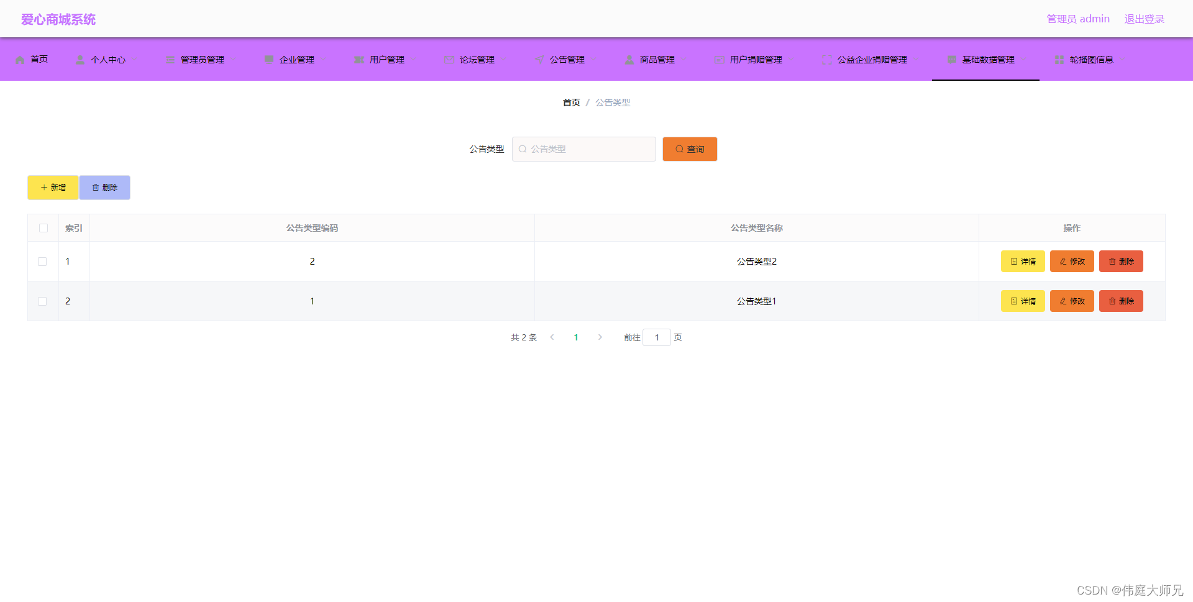Click 退出登录 link
The image size is (1193, 602).
coord(1145,19)
